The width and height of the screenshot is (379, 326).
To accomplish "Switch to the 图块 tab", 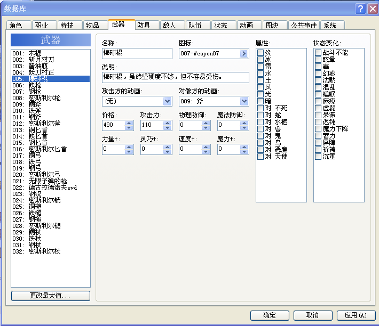I will coord(275,25).
